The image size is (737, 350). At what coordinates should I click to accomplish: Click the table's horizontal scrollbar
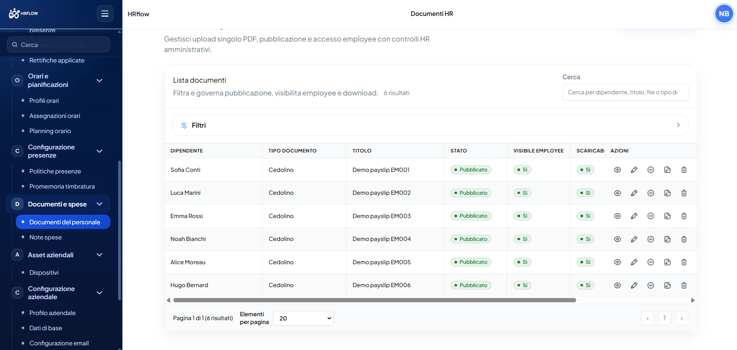[x=375, y=300]
